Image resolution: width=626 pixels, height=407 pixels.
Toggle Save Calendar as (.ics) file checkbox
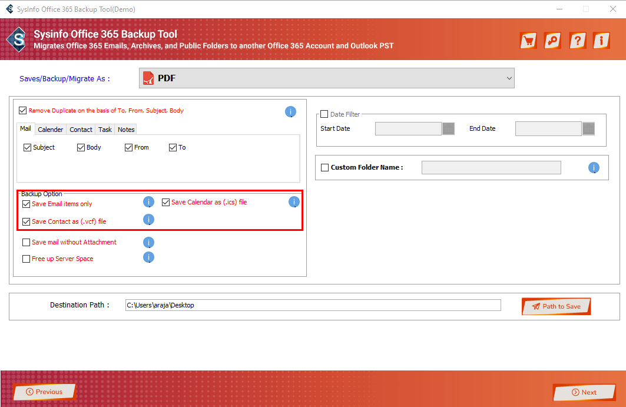pos(165,203)
